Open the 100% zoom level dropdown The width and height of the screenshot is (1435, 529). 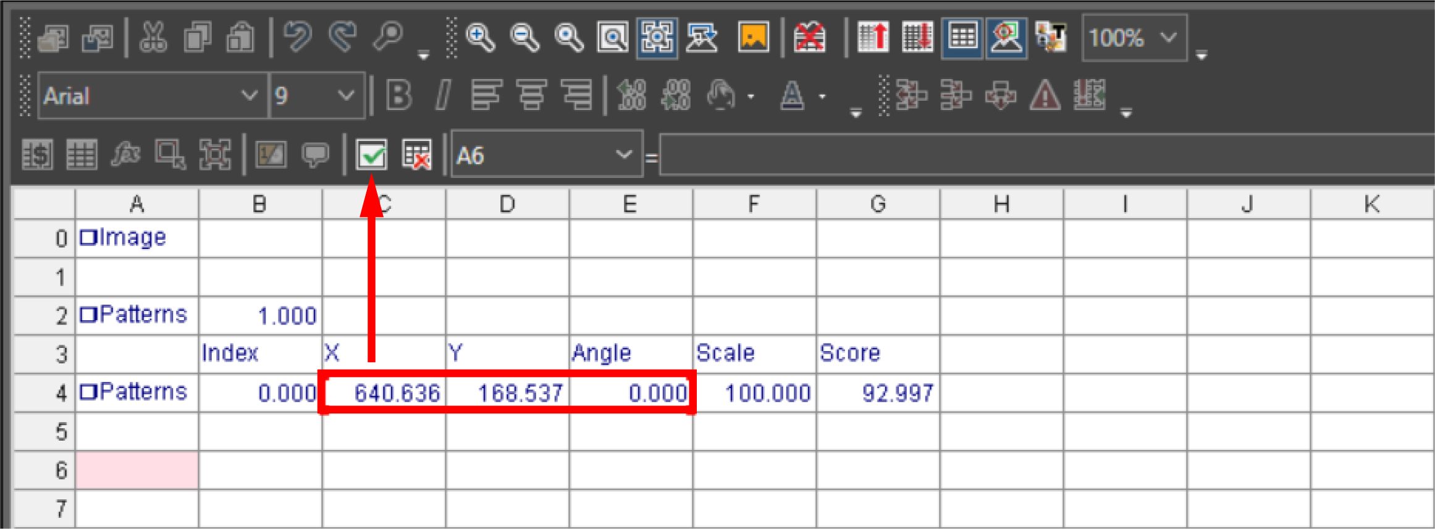1168,38
